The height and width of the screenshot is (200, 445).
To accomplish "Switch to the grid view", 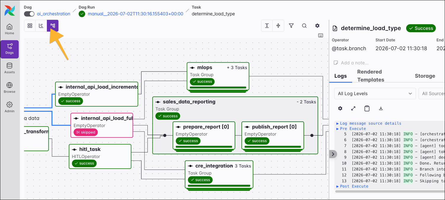I will (30, 26).
